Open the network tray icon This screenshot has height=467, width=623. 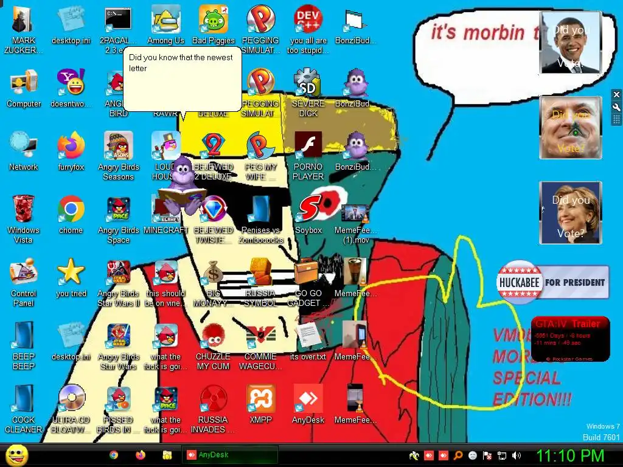pyautogui.click(x=502, y=455)
